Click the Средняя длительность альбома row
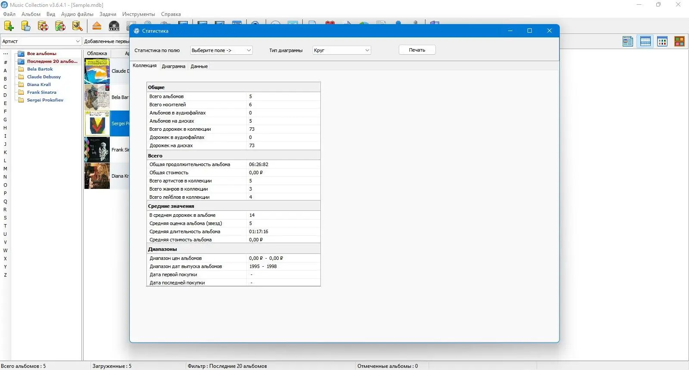Viewport: 689px width, 370px height. (233, 231)
